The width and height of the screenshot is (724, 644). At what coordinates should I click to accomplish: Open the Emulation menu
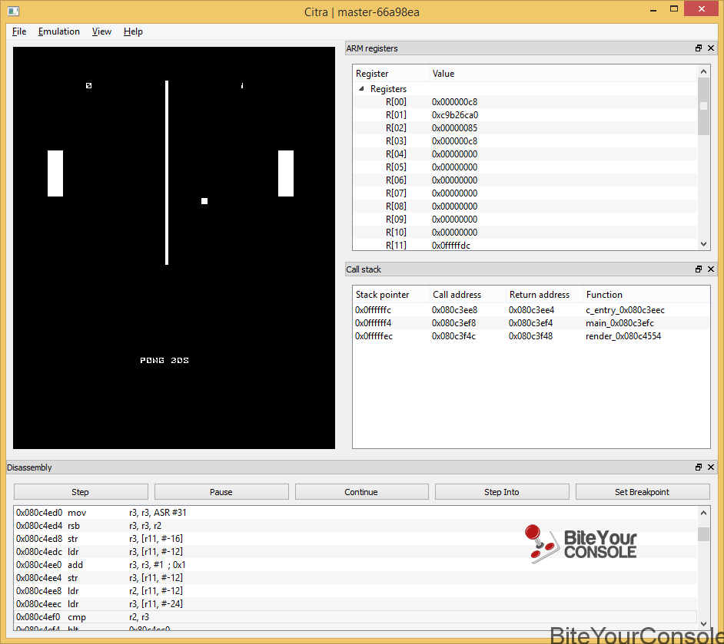59,31
